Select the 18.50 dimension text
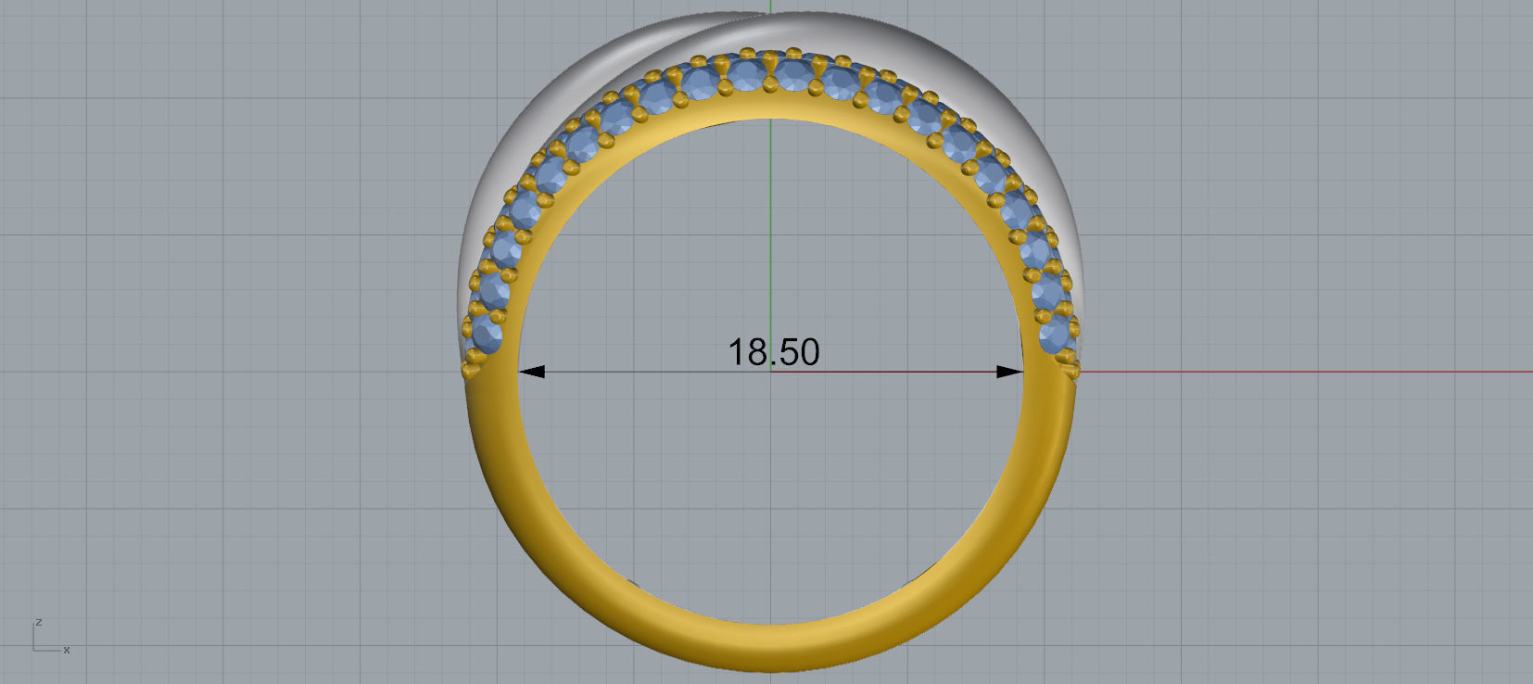Image resolution: width=1533 pixels, height=684 pixels. [x=774, y=352]
